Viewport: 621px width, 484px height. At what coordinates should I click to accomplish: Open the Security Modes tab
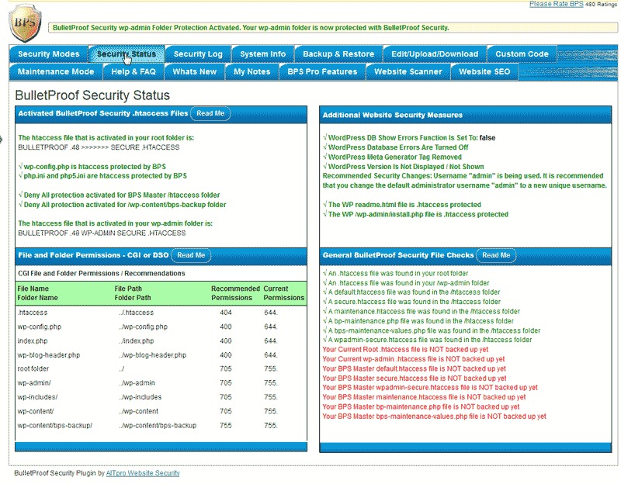coord(49,54)
